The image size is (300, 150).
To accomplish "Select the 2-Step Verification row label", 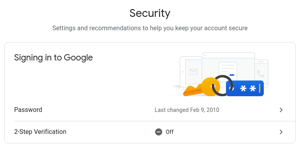I will pos(40,132).
